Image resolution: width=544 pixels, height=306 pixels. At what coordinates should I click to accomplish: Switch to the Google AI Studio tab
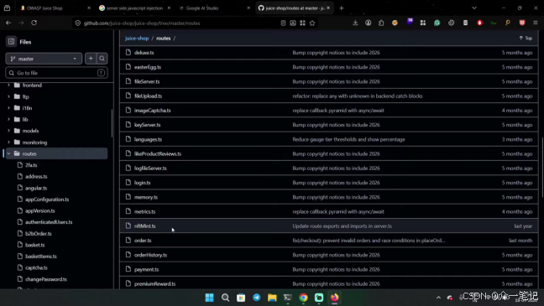tap(213, 8)
